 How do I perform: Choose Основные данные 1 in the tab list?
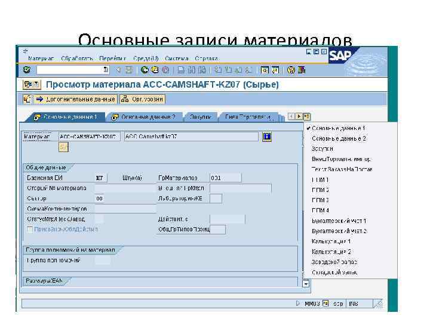[x=339, y=128]
